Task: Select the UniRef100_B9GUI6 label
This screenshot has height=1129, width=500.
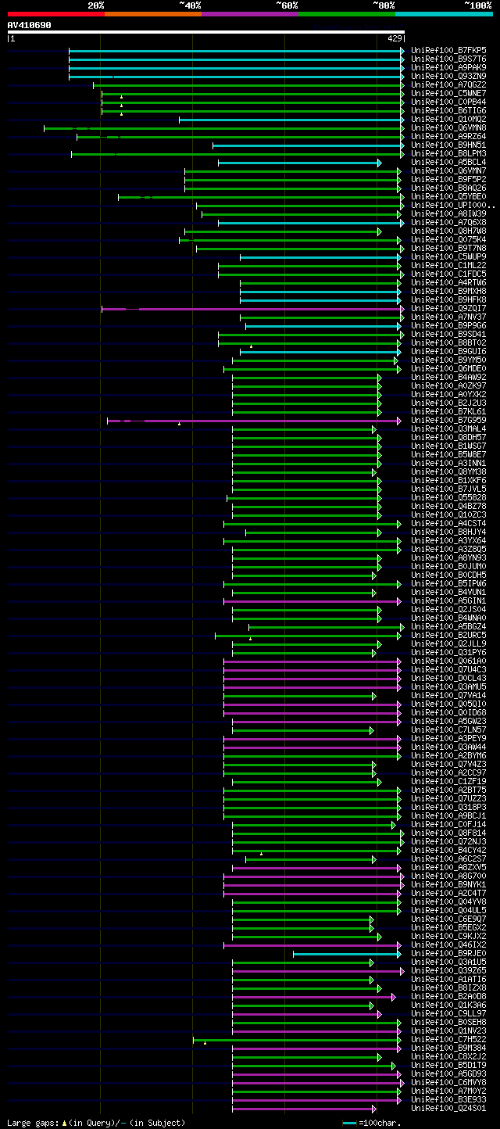Action: [448, 352]
